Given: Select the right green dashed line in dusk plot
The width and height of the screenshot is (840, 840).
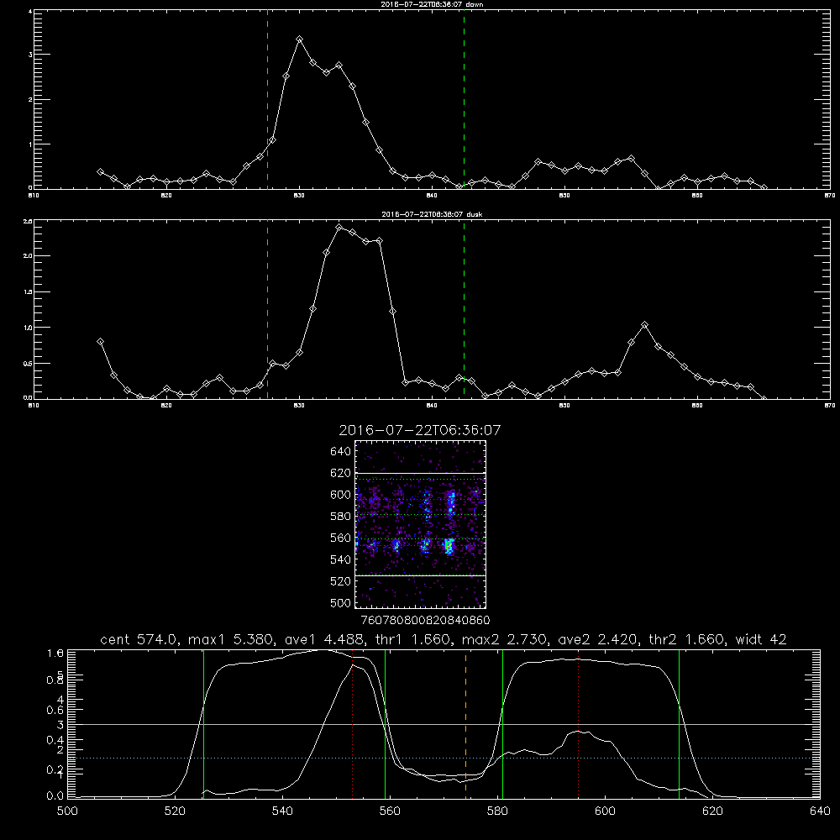Looking at the screenshot, I should (464, 309).
